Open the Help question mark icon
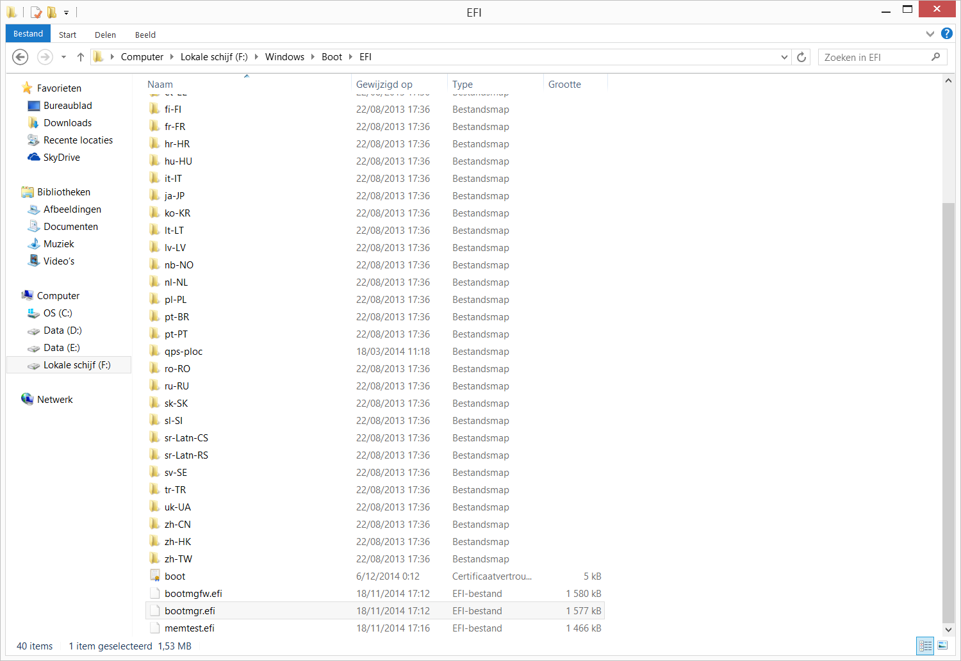Screen dimensions: 961x661 tap(947, 34)
